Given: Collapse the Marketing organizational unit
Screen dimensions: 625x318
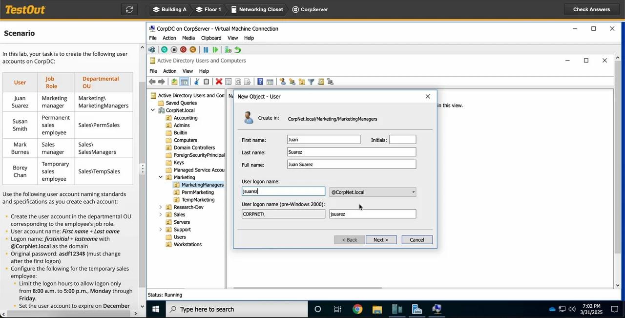Looking at the screenshot, I should click(x=161, y=177).
